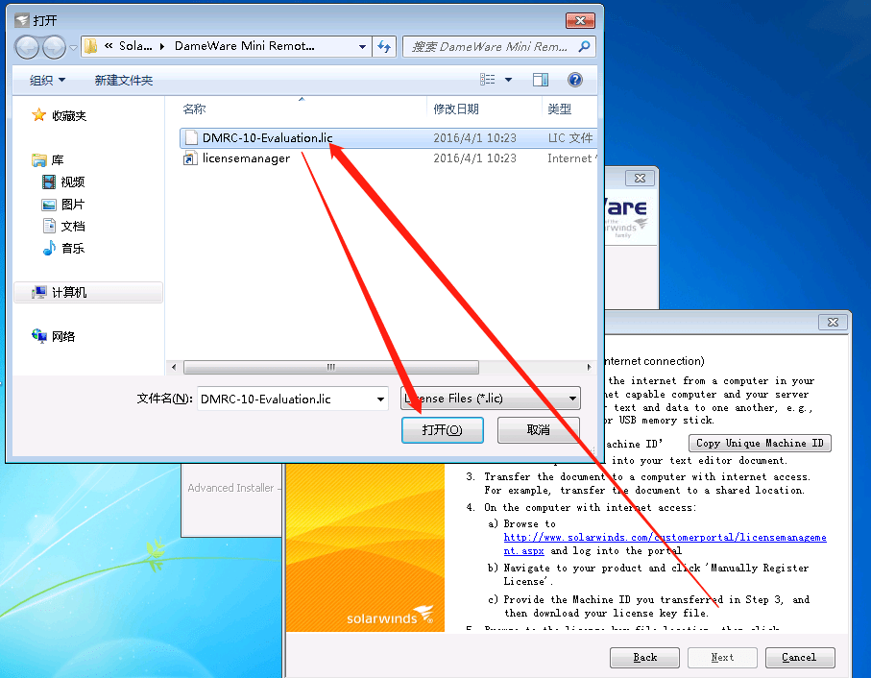
Task: Click the search magnifier icon
Action: tap(585, 47)
